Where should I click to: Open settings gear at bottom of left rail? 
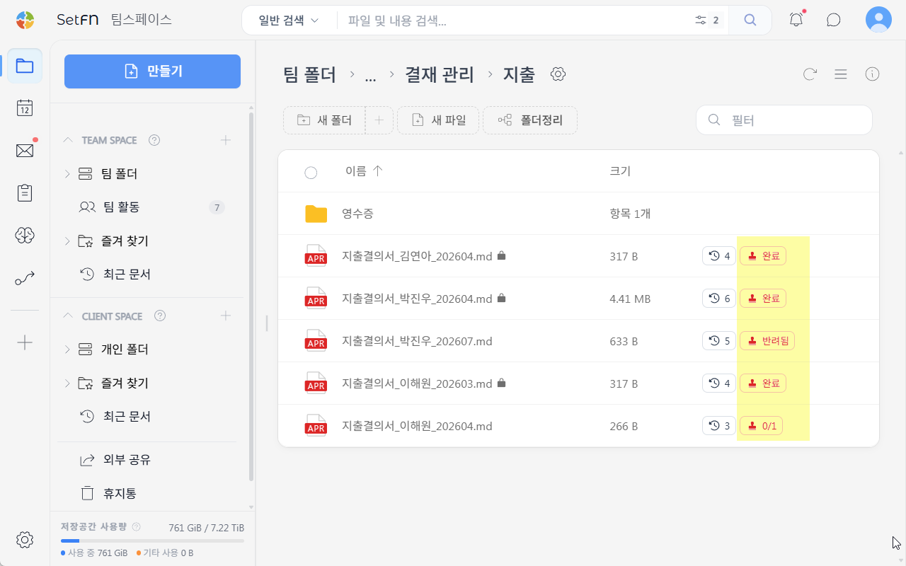tap(25, 540)
